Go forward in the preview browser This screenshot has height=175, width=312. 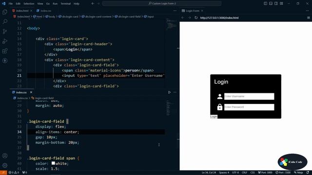189,17
